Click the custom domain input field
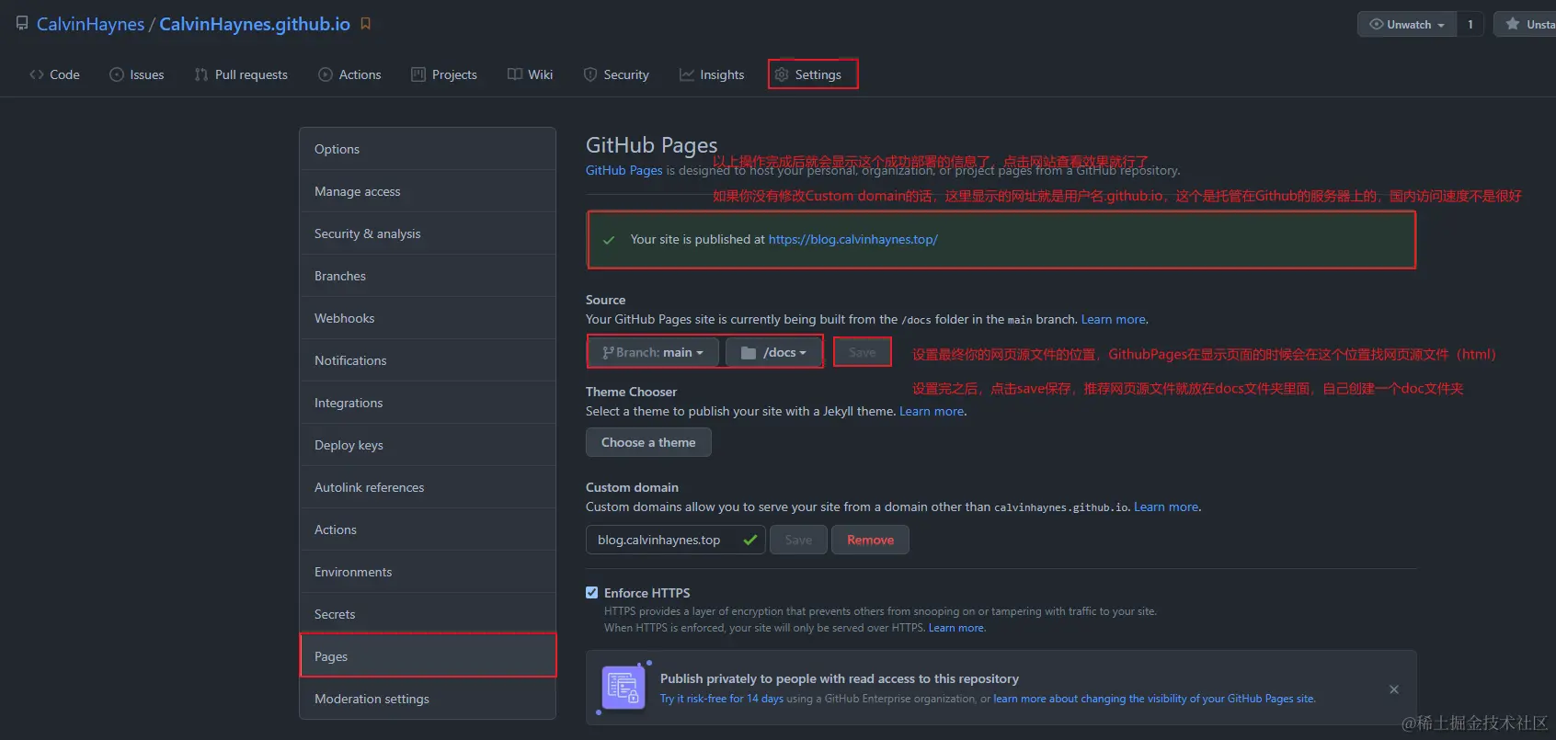This screenshot has height=740, width=1556. coord(675,540)
